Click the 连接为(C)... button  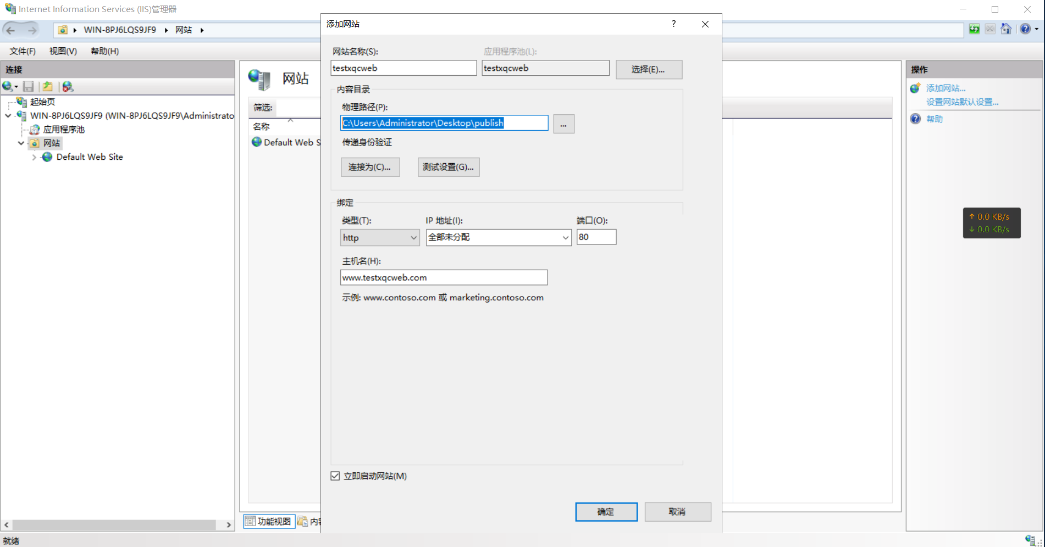[x=370, y=167]
